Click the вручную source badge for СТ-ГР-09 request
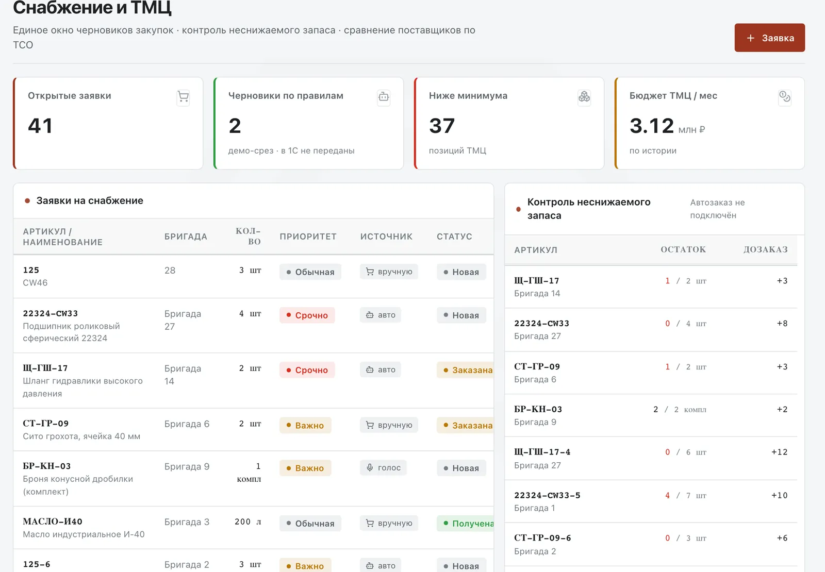The width and height of the screenshot is (825, 572). (x=389, y=425)
